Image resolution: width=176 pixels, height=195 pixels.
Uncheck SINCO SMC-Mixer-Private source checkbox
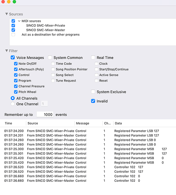(13, 25)
